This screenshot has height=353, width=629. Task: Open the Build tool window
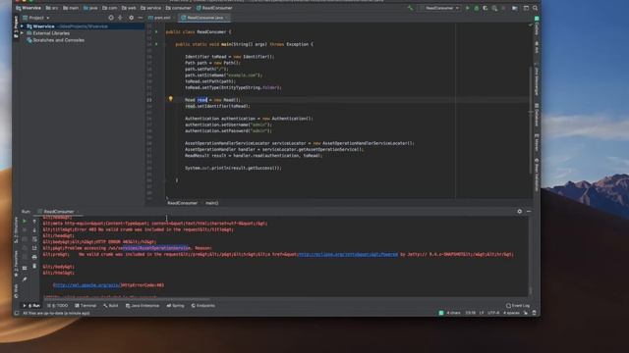coord(111,305)
